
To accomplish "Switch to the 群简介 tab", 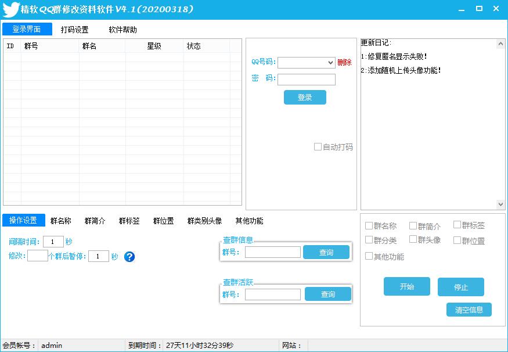I will (x=95, y=221).
